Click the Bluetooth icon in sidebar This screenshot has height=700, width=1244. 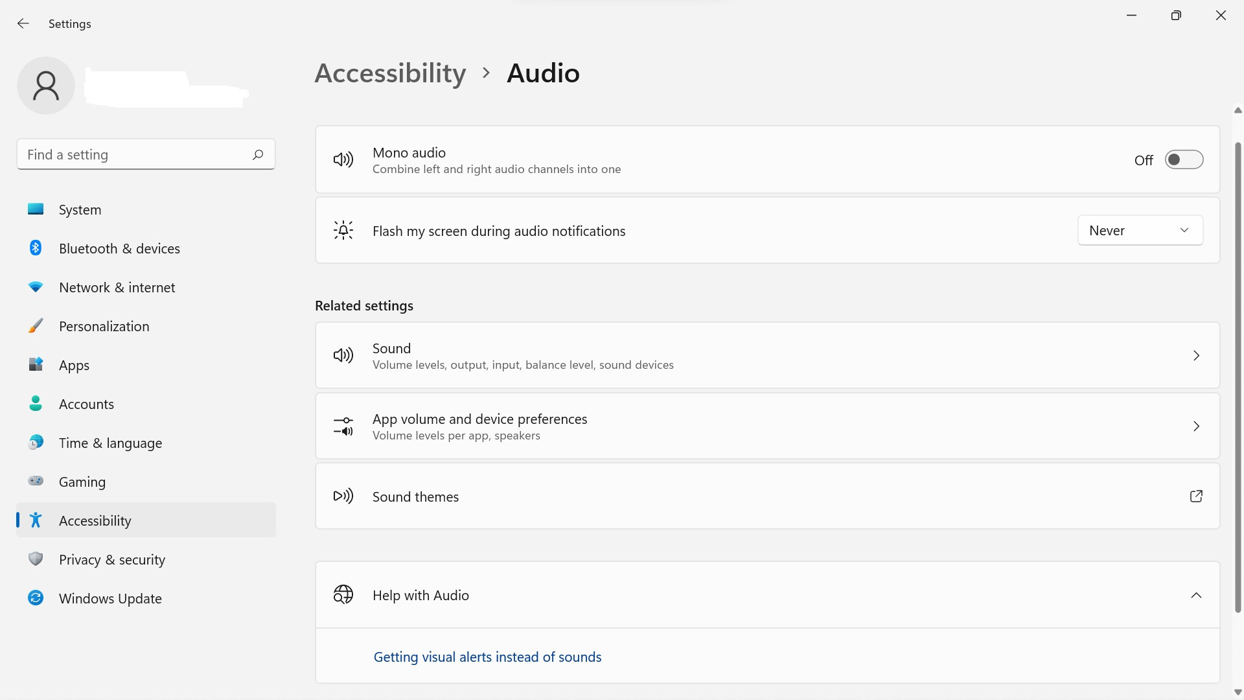click(36, 248)
